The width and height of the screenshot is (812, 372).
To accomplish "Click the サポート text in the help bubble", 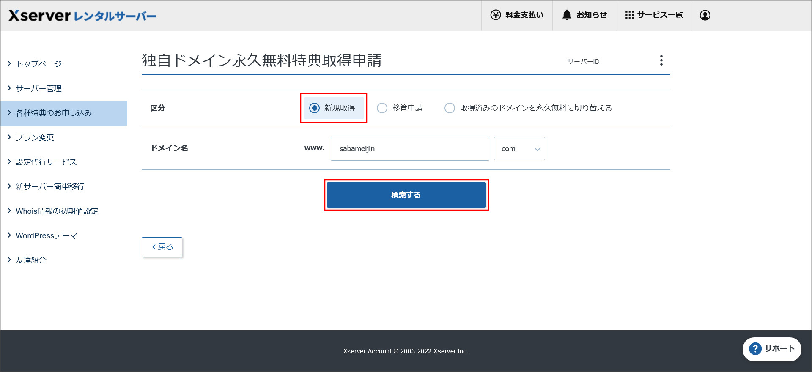I will tap(780, 349).
